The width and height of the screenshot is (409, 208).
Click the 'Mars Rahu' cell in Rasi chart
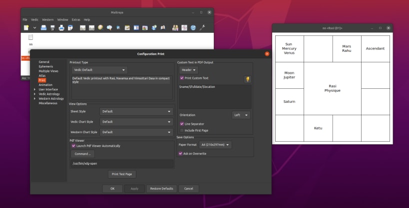click(347, 48)
